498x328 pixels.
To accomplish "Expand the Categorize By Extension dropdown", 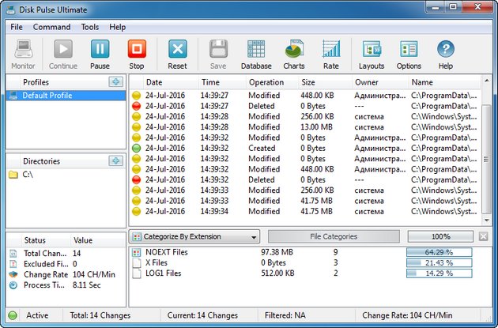I will tap(194, 236).
